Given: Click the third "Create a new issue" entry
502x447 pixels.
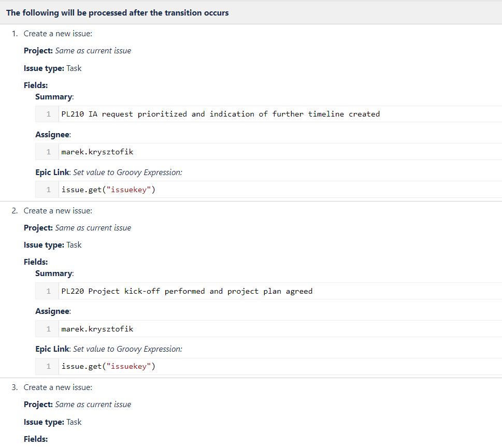Looking at the screenshot, I should [58, 387].
